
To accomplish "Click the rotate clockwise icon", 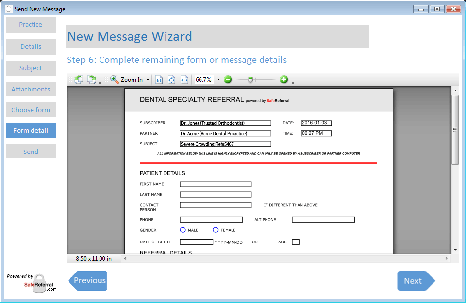I will click(x=92, y=79).
